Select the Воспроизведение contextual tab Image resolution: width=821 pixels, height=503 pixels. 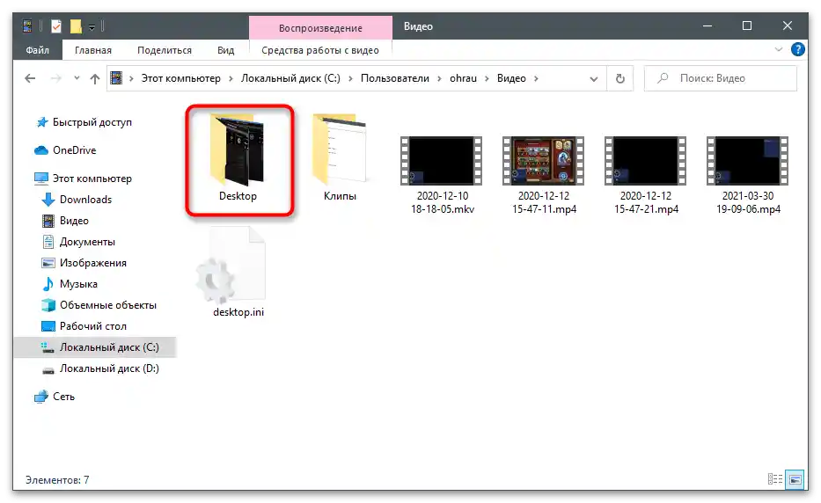pyautogui.click(x=320, y=28)
